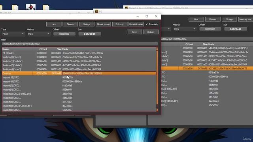
Task: Click hash value 0000056e198f6cb in background window
Action: [218, 77]
